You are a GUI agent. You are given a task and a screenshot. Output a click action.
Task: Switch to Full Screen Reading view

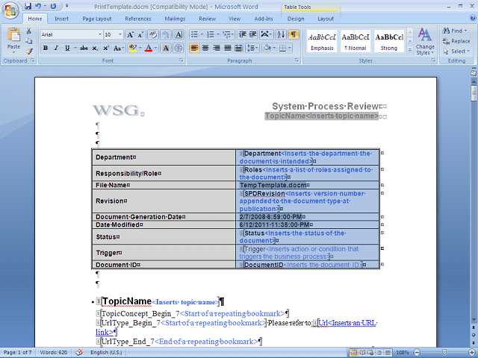[x=362, y=353]
